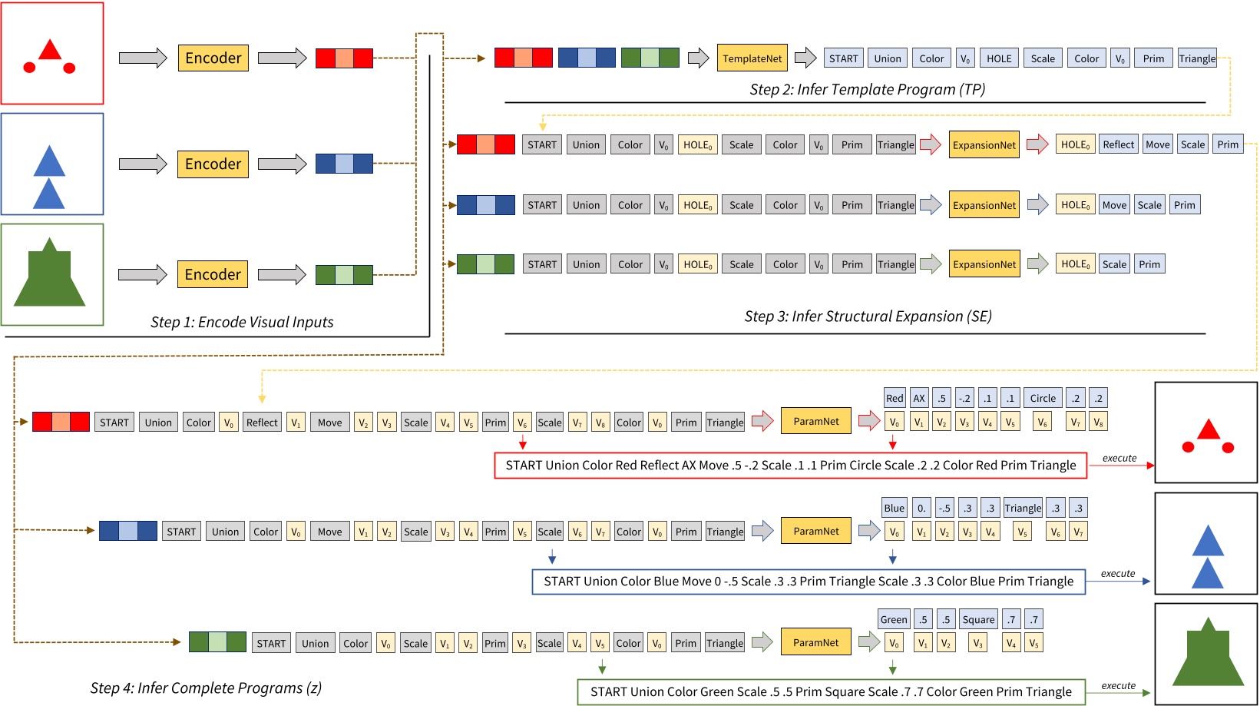This screenshot has width=1260, height=706.
Task: Toggle the Reflect token in the red expansion
Action: (1117, 144)
